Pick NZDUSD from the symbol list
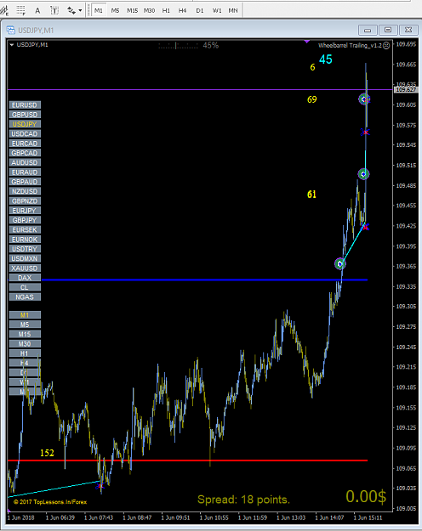Viewport: 422px width, 531px height. pyautogui.click(x=25, y=191)
